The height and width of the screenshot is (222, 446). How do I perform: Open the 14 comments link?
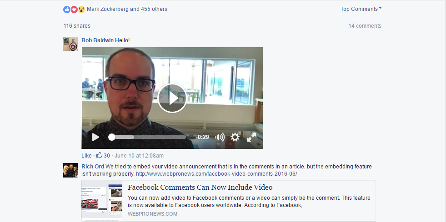[x=365, y=26]
